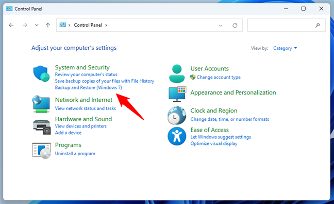Open Programs category heading

[68, 145]
